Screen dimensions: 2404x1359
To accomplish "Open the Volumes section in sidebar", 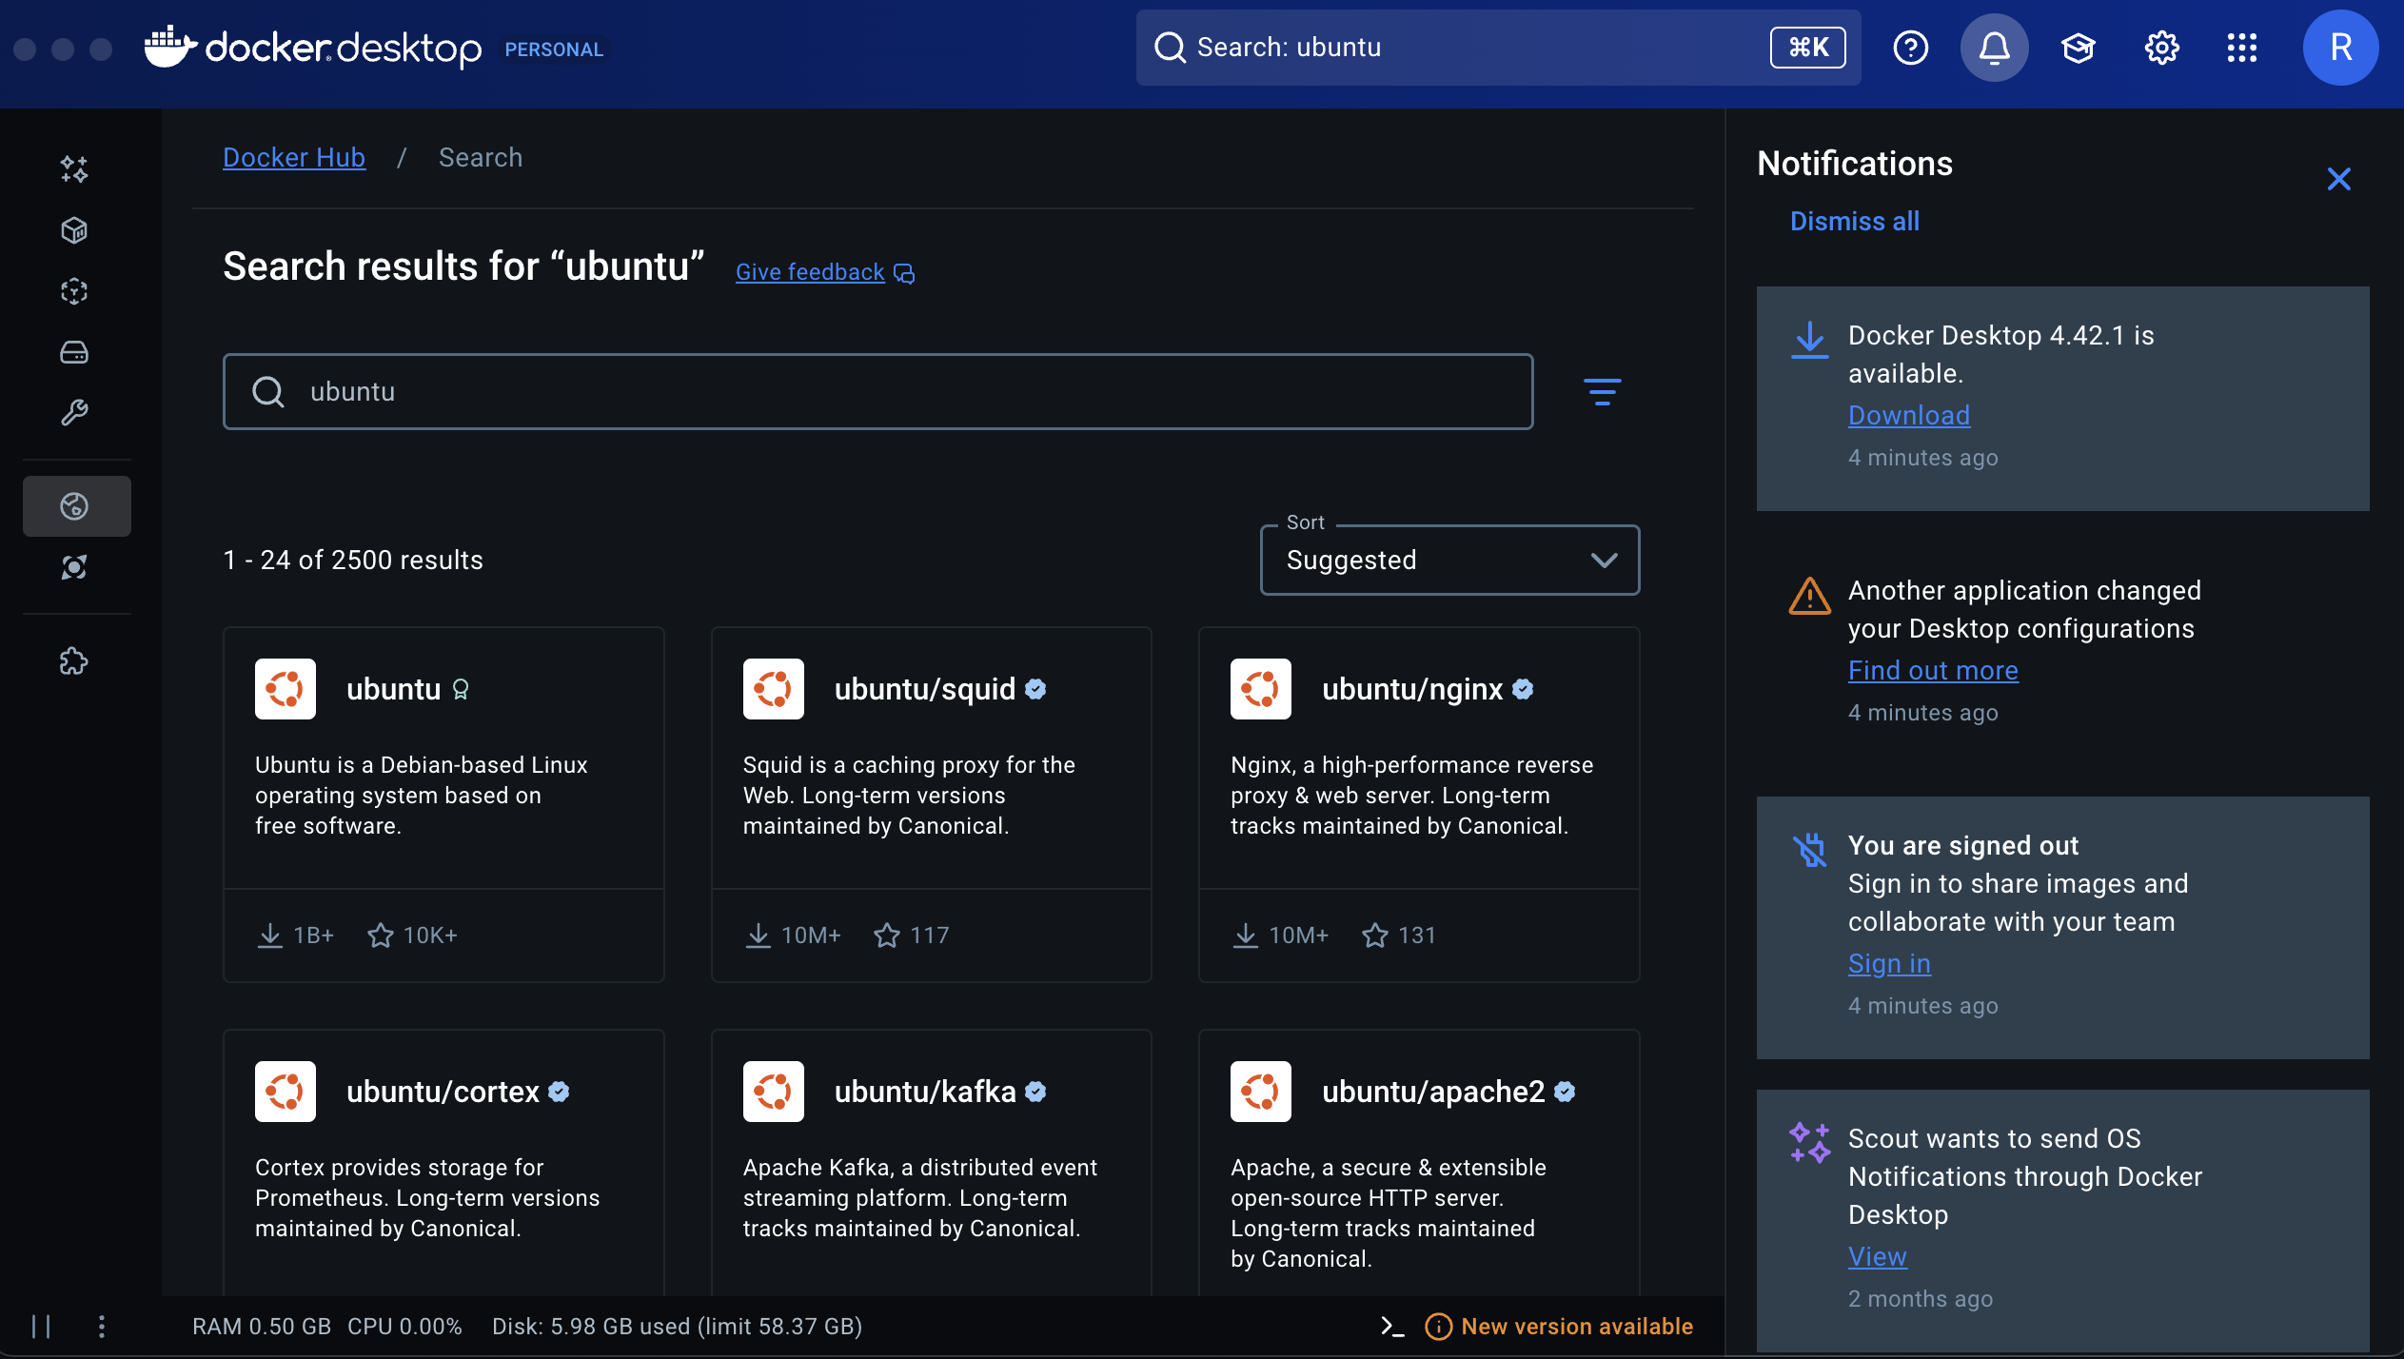I will [x=74, y=351].
